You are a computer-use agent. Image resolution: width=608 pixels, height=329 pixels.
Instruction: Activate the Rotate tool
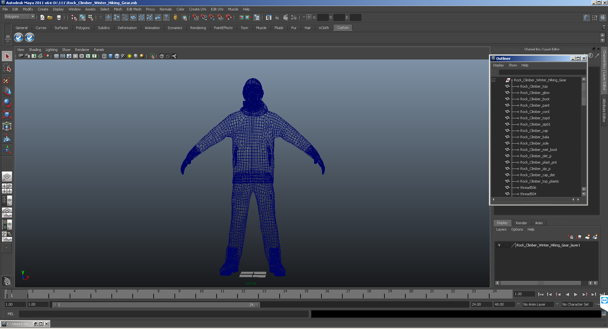click(x=7, y=103)
